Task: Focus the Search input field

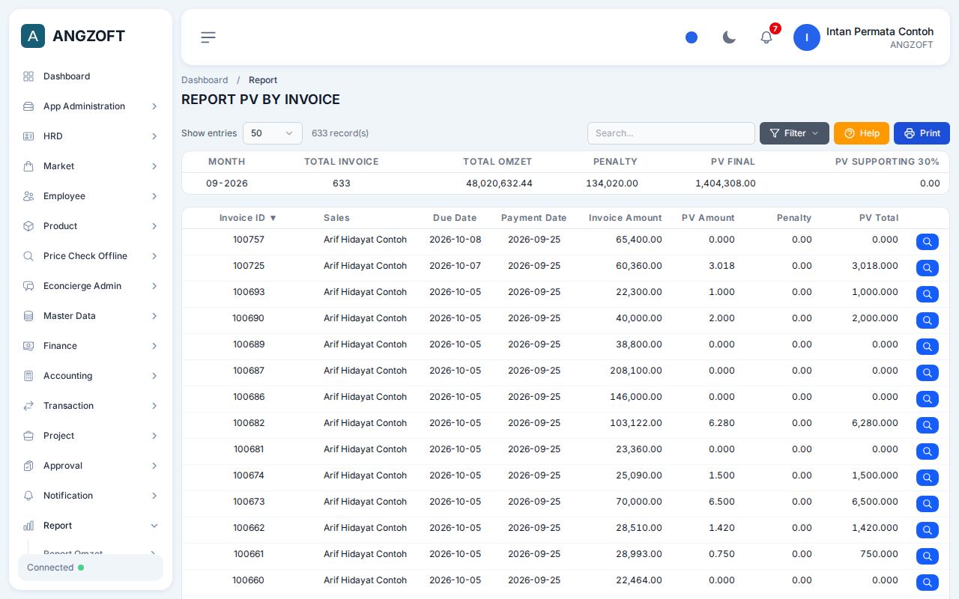Action: click(671, 133)
